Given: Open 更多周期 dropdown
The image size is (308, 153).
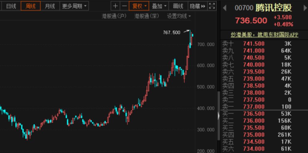Looking at the screenshot, I should point(74,6).
